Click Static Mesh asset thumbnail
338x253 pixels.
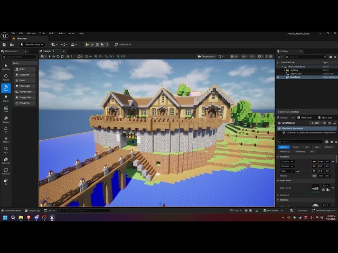point(315,188)
